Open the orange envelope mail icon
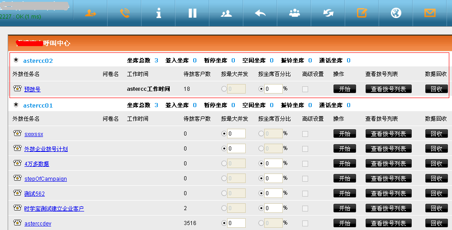The image size is (452, 230). [430, 13]
